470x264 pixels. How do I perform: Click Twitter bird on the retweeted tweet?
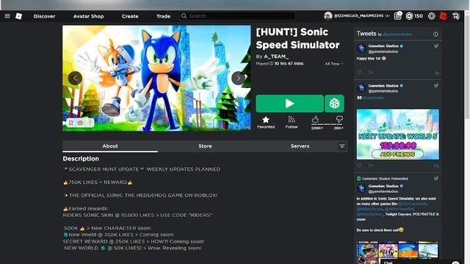436,178
